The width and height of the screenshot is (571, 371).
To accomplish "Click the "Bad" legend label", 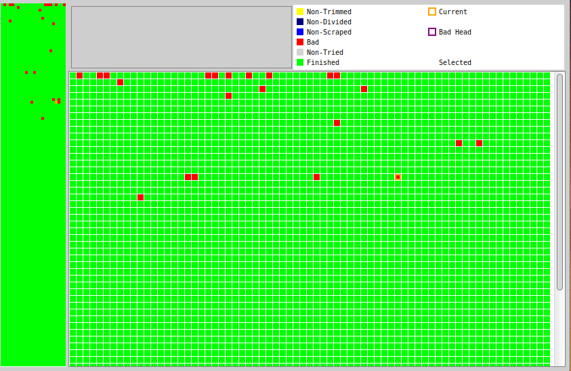I will pos(313,42).
